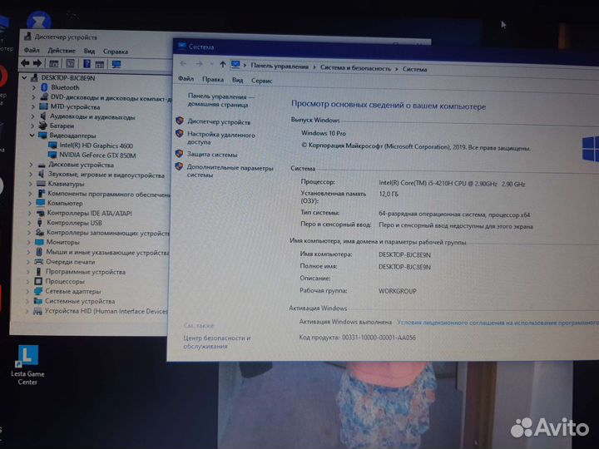The width and height of the screenshot is (599, 449).
Task: Open the Действие menu in Диспетчер устройств
Action: [x=61, y=51]
